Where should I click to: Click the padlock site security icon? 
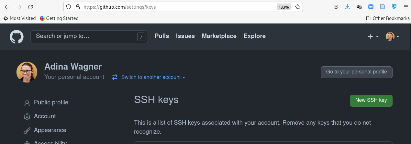[77, 7]
